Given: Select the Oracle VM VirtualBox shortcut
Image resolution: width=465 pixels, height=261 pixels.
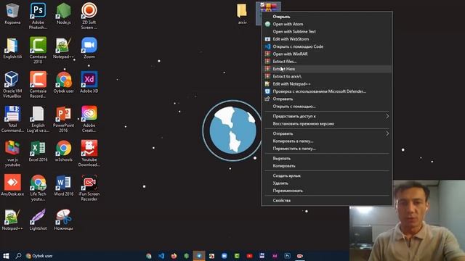Looking at the screenshot, I should [x=12, y=84].
